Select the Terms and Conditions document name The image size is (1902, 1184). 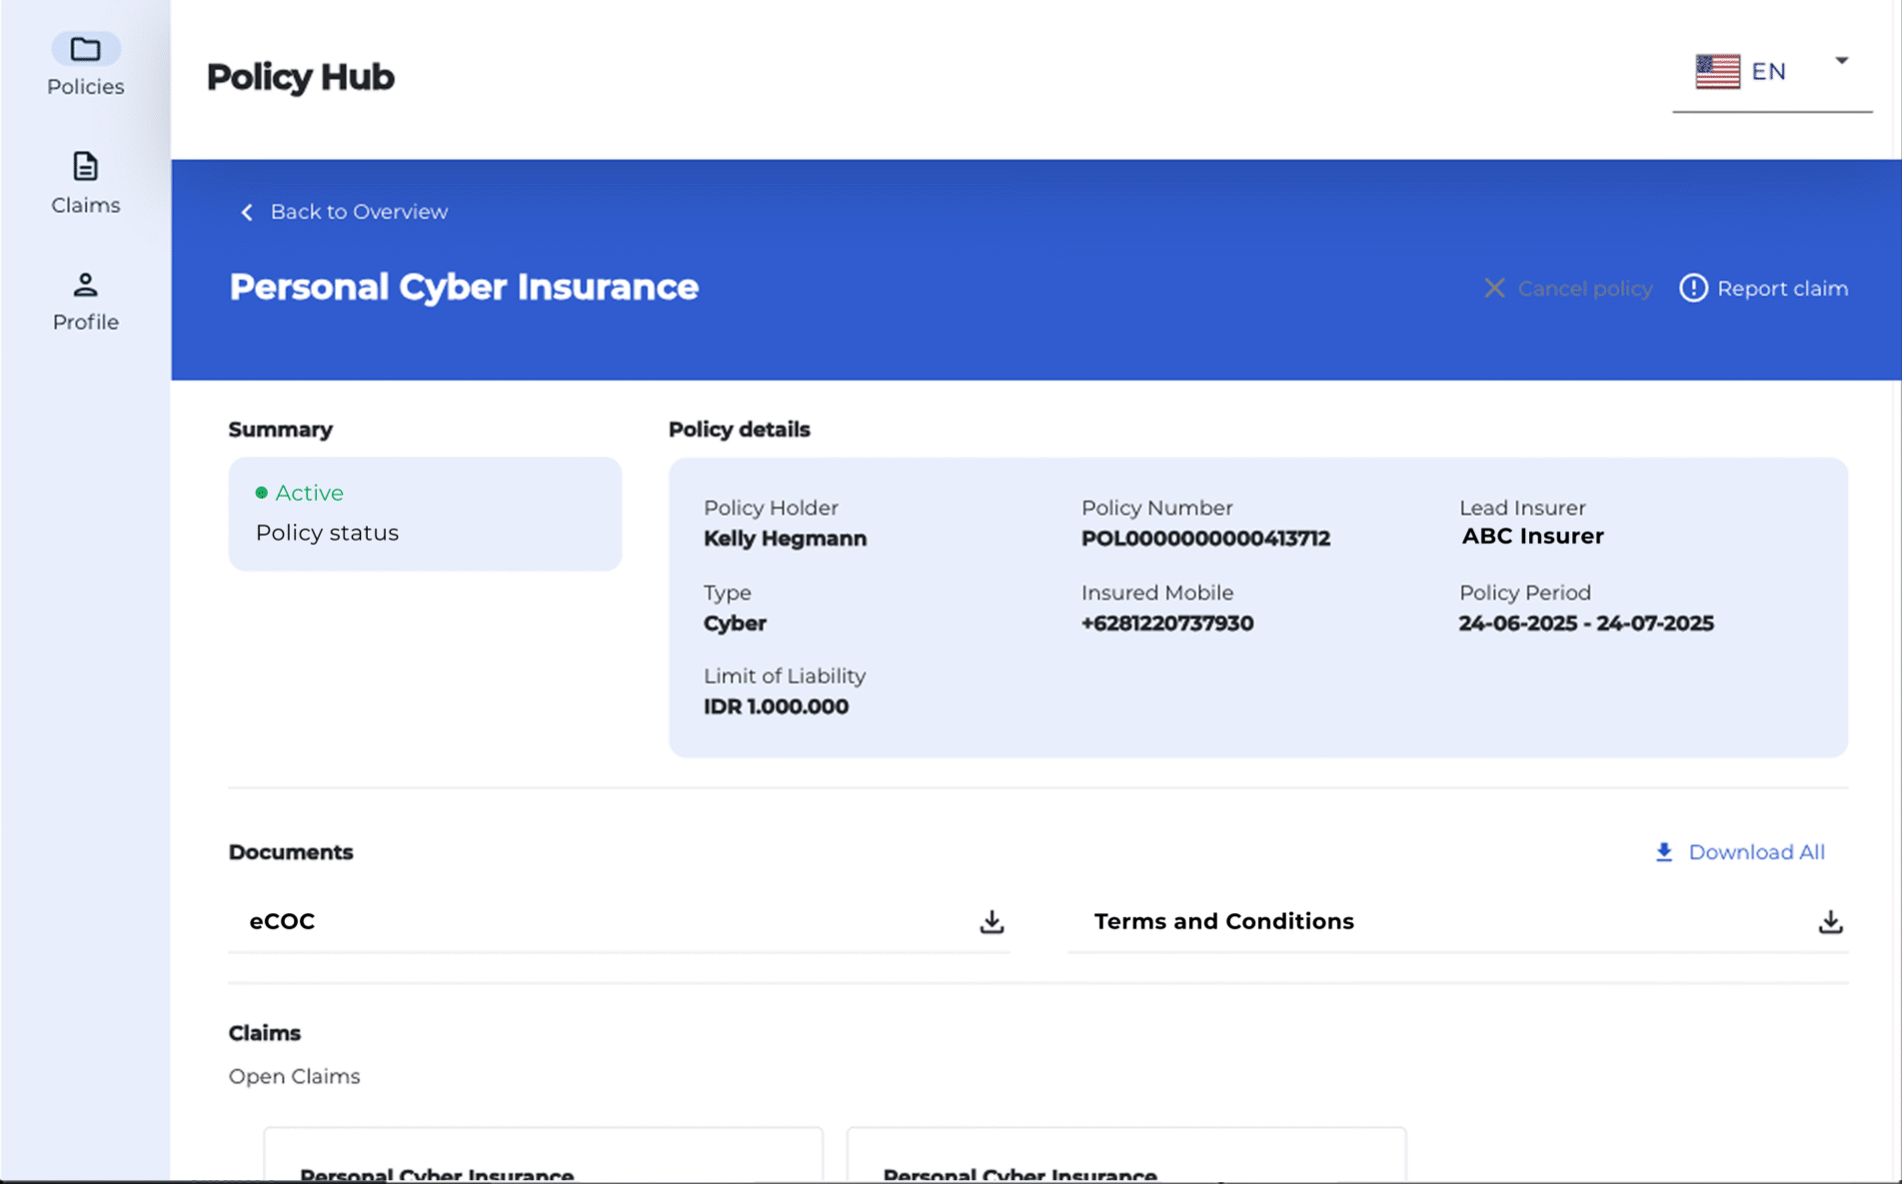pyautogui.click(x=1223, y=921)
